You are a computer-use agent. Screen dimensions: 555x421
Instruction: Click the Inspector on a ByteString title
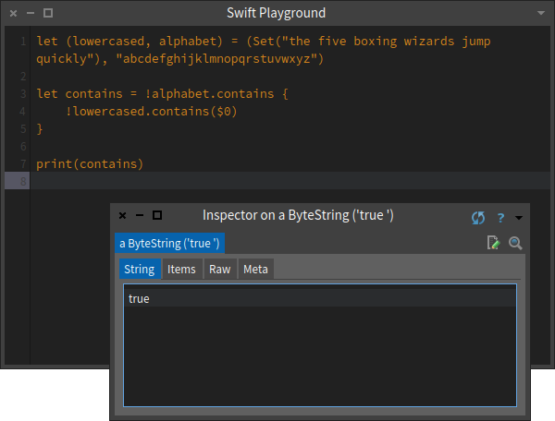click(298, 215)
